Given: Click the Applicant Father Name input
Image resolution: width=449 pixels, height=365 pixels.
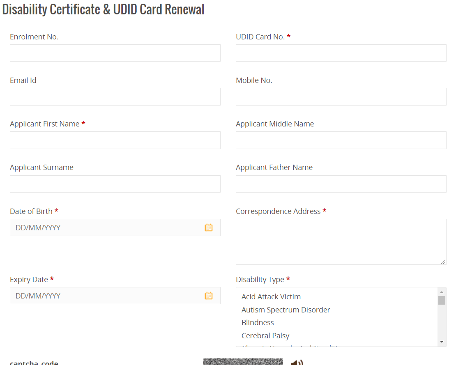Looking at the screenshot, I should pos(341,184).
